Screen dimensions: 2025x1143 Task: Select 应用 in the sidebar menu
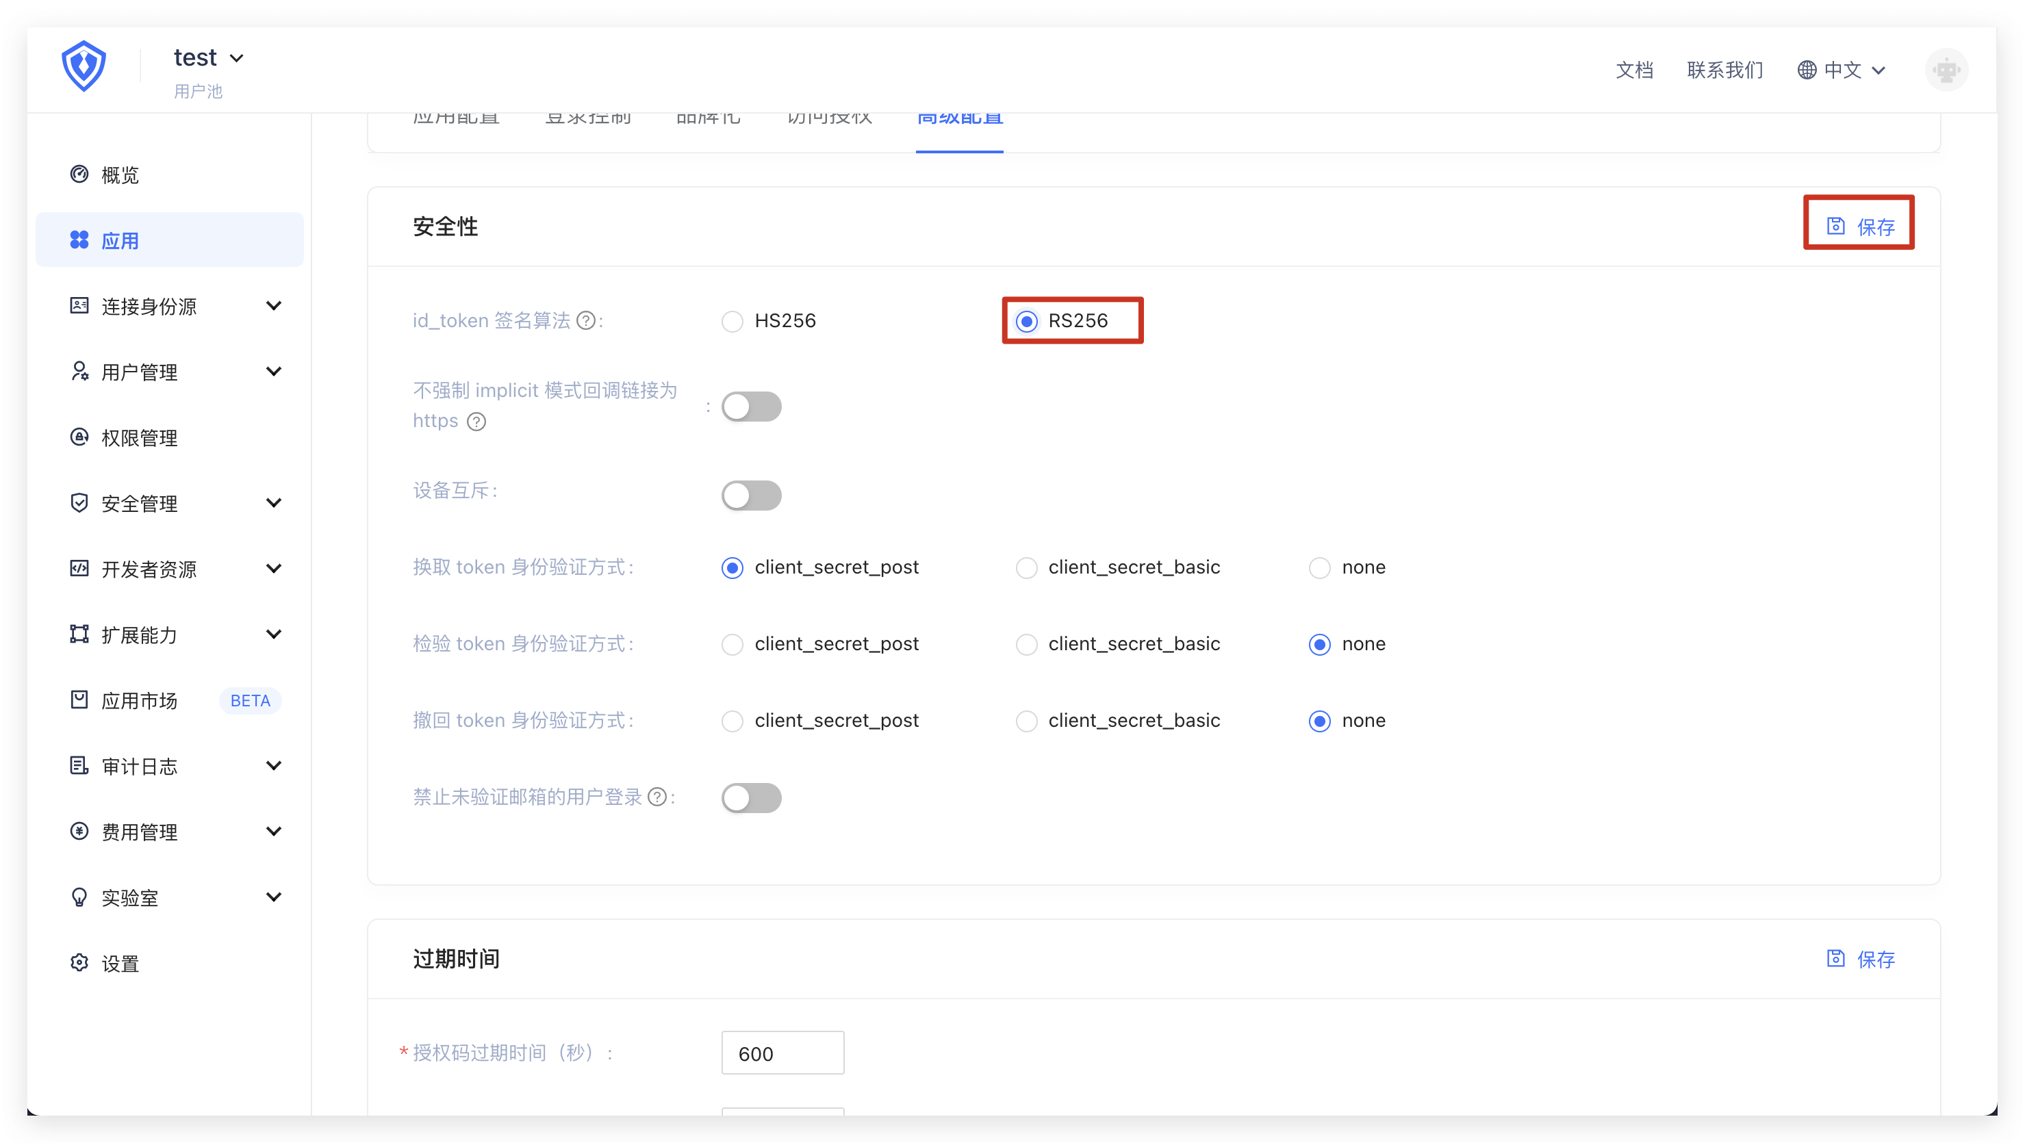[120, 240]
